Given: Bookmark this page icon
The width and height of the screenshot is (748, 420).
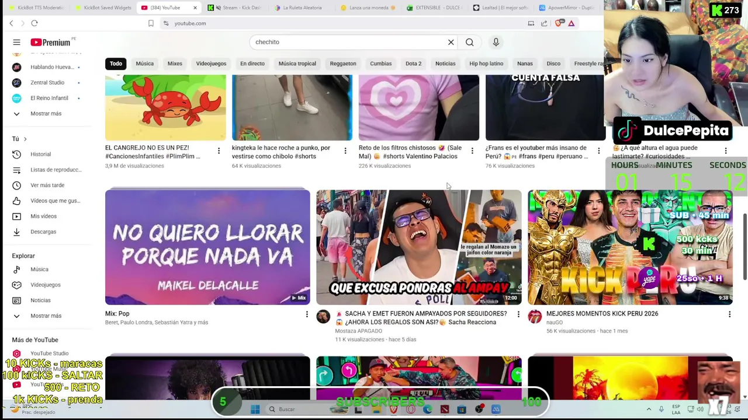Looking at the screenshot, I should 151,23.
